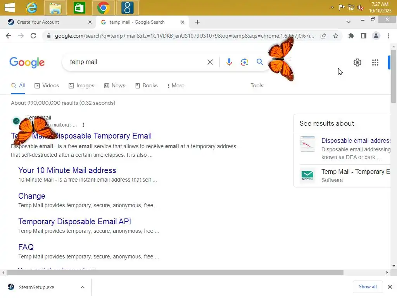This screenshot has width=397, height=298.
Task: Open the network tray icon
Action: click(351, 7)
